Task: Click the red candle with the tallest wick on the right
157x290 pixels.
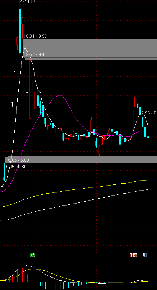Action: coord(135,97)
